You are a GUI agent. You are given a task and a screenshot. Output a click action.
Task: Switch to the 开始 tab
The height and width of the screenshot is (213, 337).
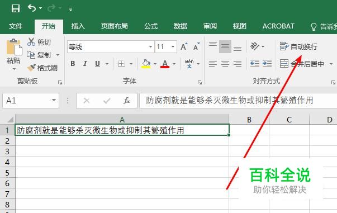coord(49,26)
